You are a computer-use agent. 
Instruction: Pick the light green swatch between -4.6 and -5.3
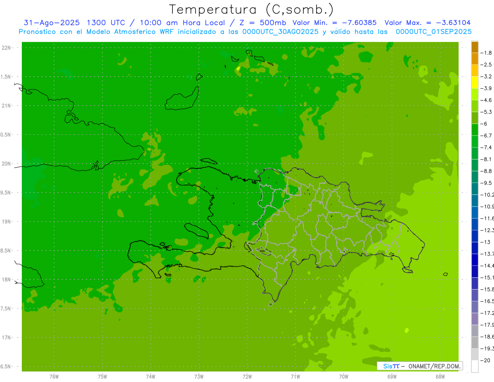coord(475,106)
